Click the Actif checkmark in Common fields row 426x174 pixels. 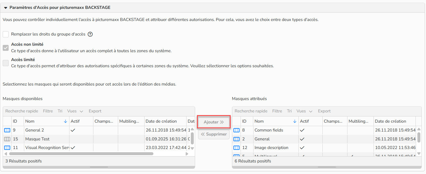[x=302, y=130]
